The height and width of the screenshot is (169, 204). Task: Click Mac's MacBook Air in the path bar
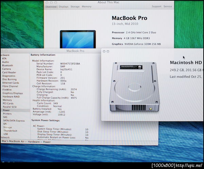13,141
